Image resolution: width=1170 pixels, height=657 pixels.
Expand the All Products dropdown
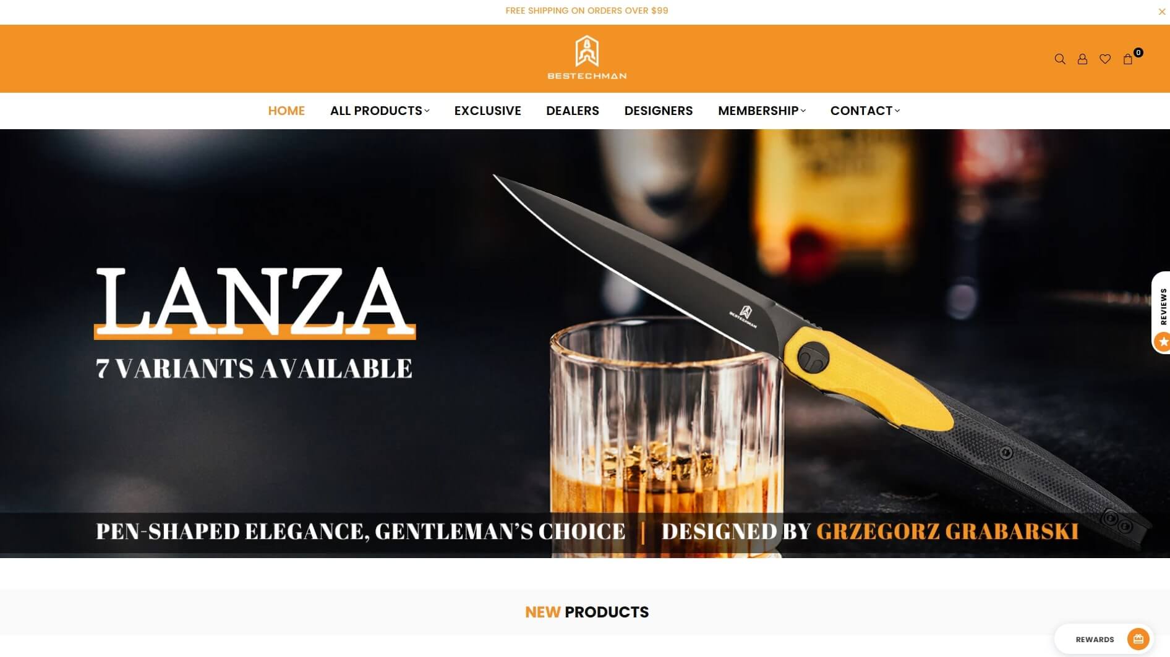tap(380, 111)
